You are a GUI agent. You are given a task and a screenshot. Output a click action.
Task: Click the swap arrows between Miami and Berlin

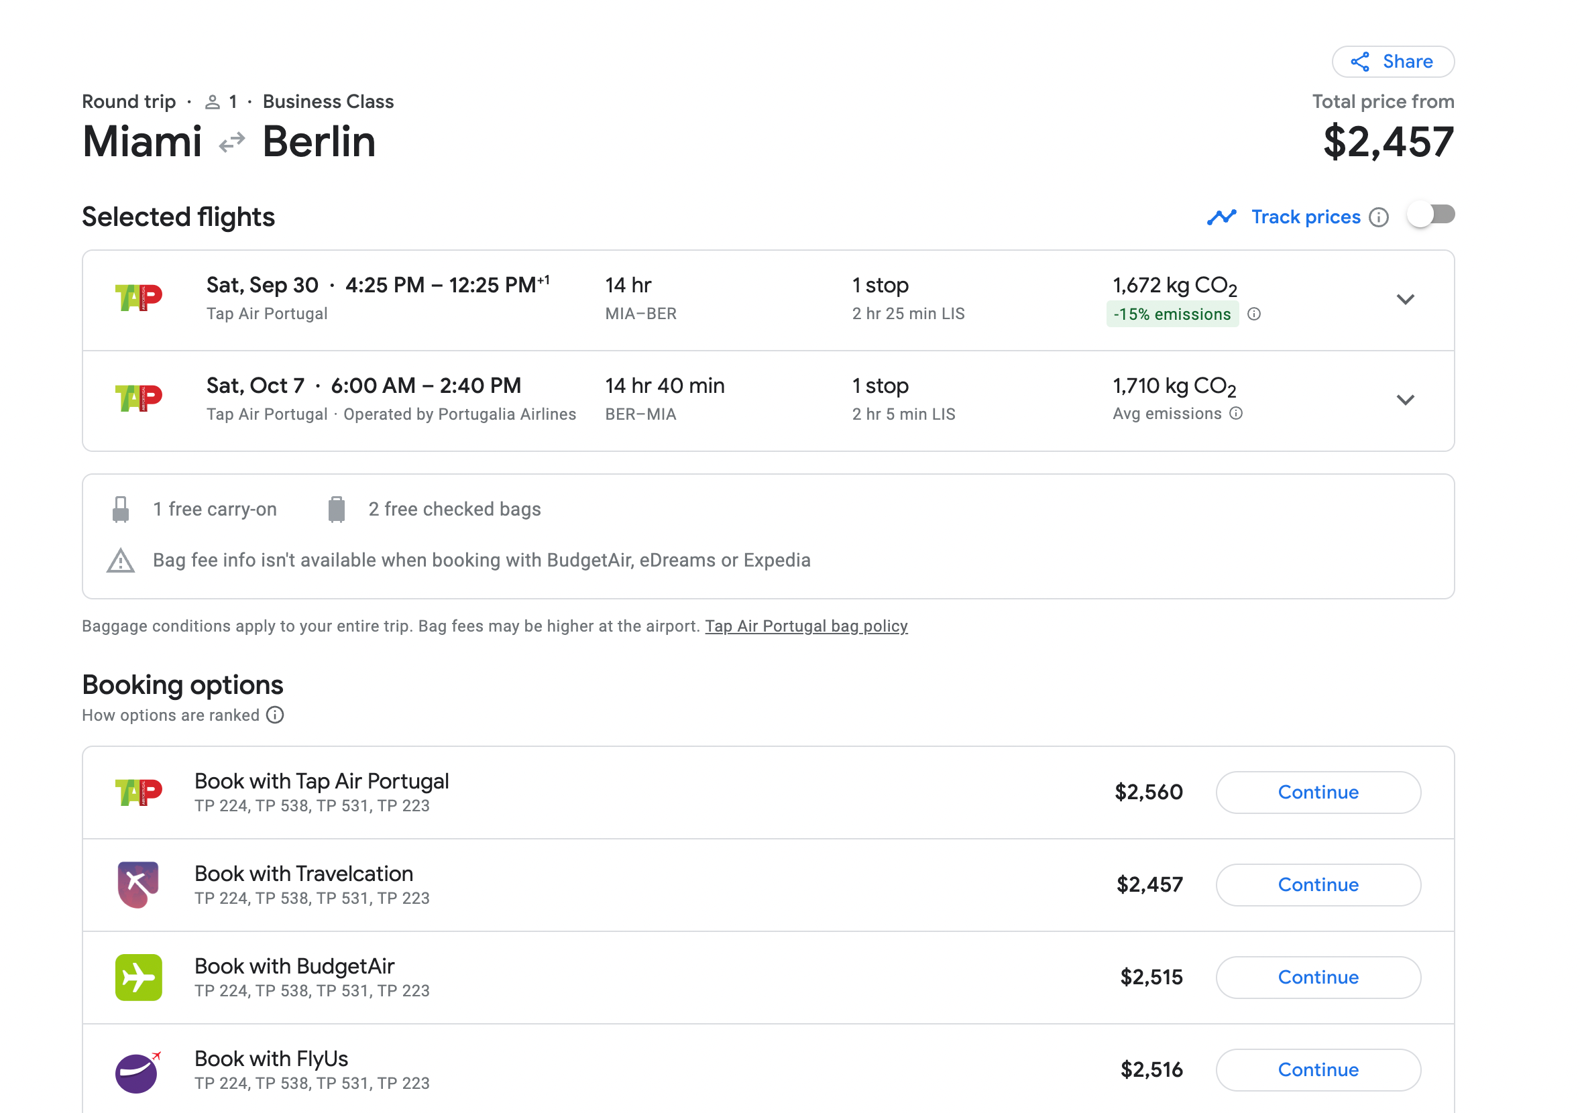[232, 142]
